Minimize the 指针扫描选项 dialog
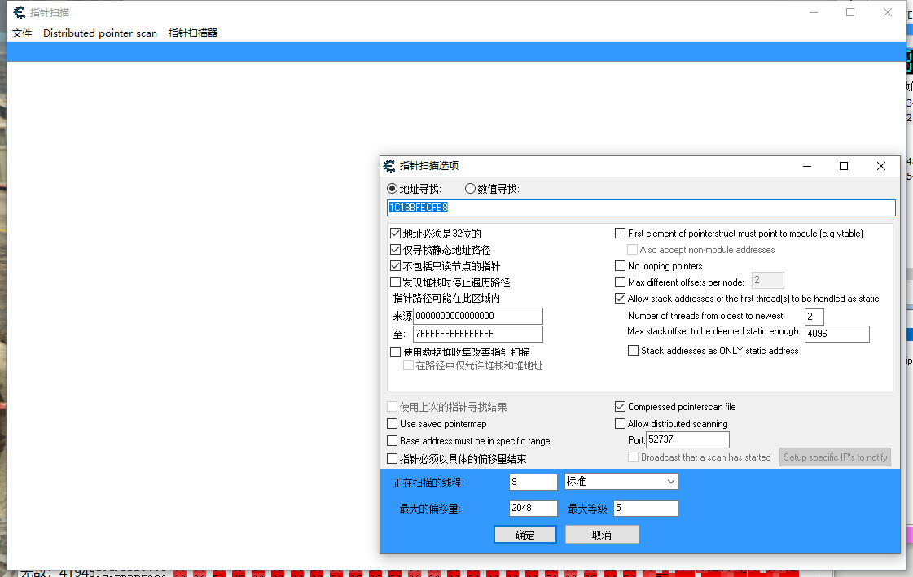 click(x=807, y=166)
